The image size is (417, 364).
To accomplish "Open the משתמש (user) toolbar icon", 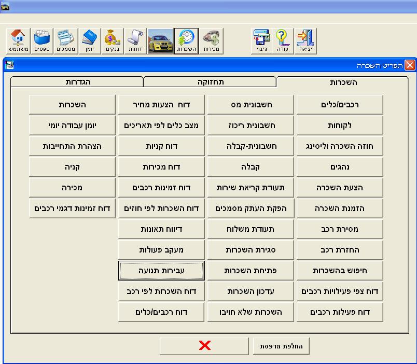I will [18, 41].
